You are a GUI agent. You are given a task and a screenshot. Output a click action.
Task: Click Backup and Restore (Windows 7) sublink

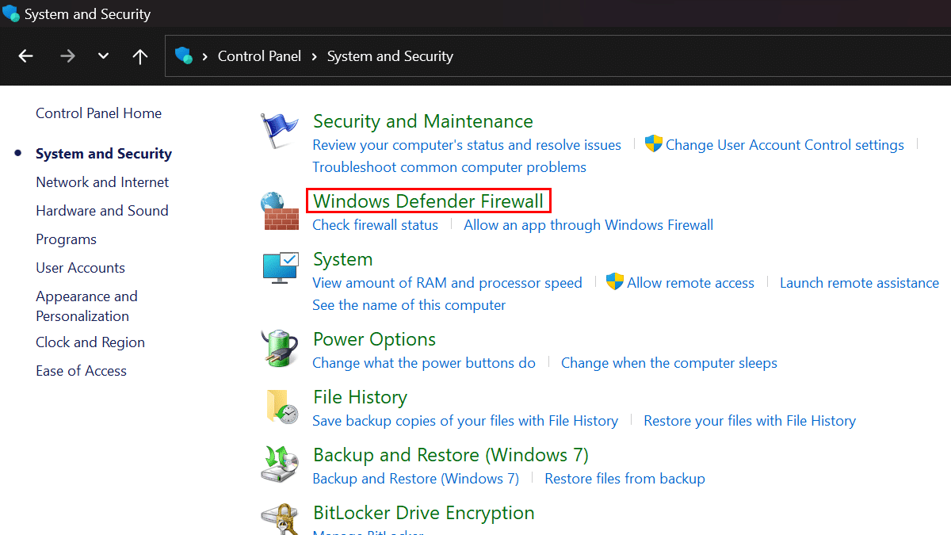(415, 479)
